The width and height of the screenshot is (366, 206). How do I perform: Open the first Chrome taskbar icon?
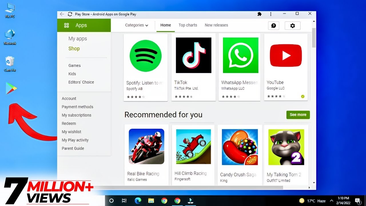tap(164, 201)
